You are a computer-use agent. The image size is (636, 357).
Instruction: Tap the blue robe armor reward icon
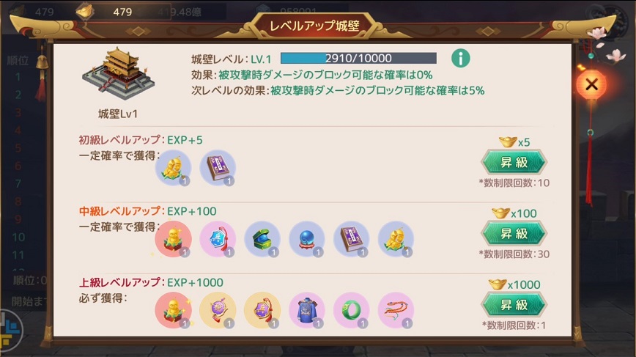[307, 310]
